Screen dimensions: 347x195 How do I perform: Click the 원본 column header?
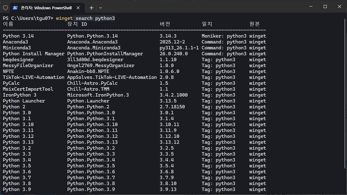coord(255,24)
